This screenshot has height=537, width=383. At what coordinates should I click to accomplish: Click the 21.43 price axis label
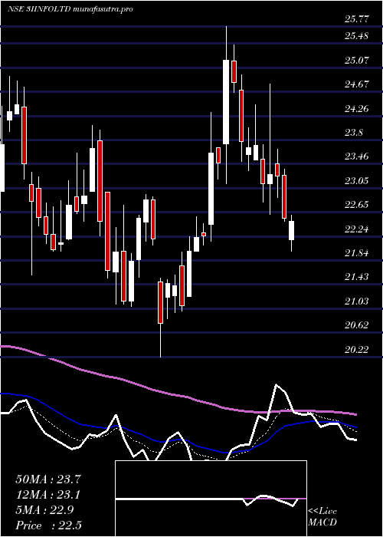tap(357, 277)
